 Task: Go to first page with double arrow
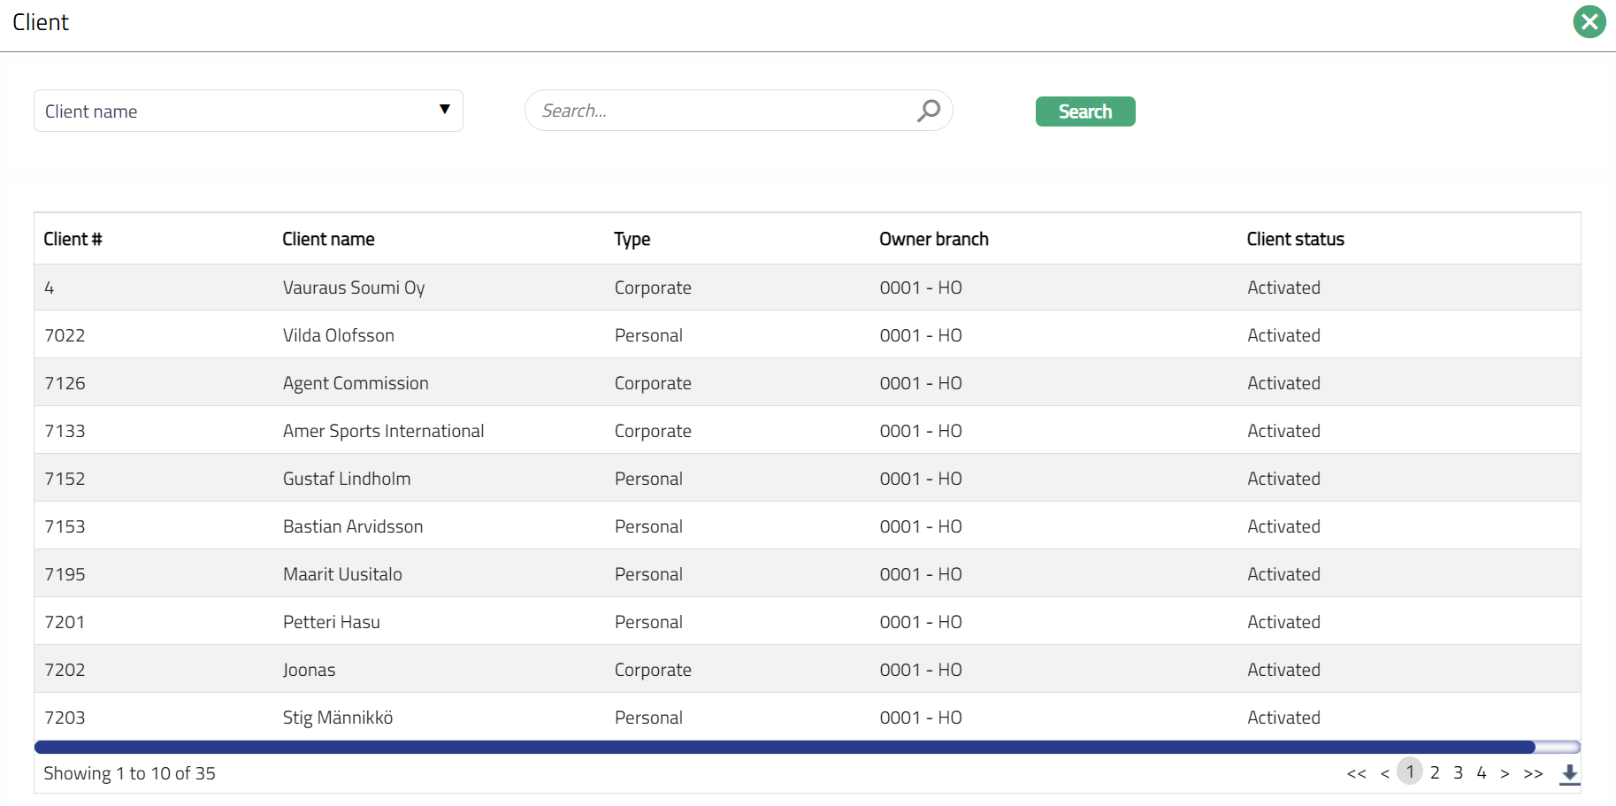(x=1356, y=773)
